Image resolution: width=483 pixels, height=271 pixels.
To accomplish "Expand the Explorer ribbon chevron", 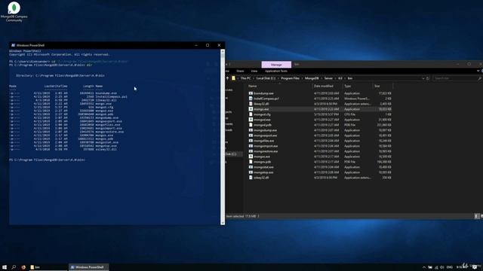I will 478,71.
